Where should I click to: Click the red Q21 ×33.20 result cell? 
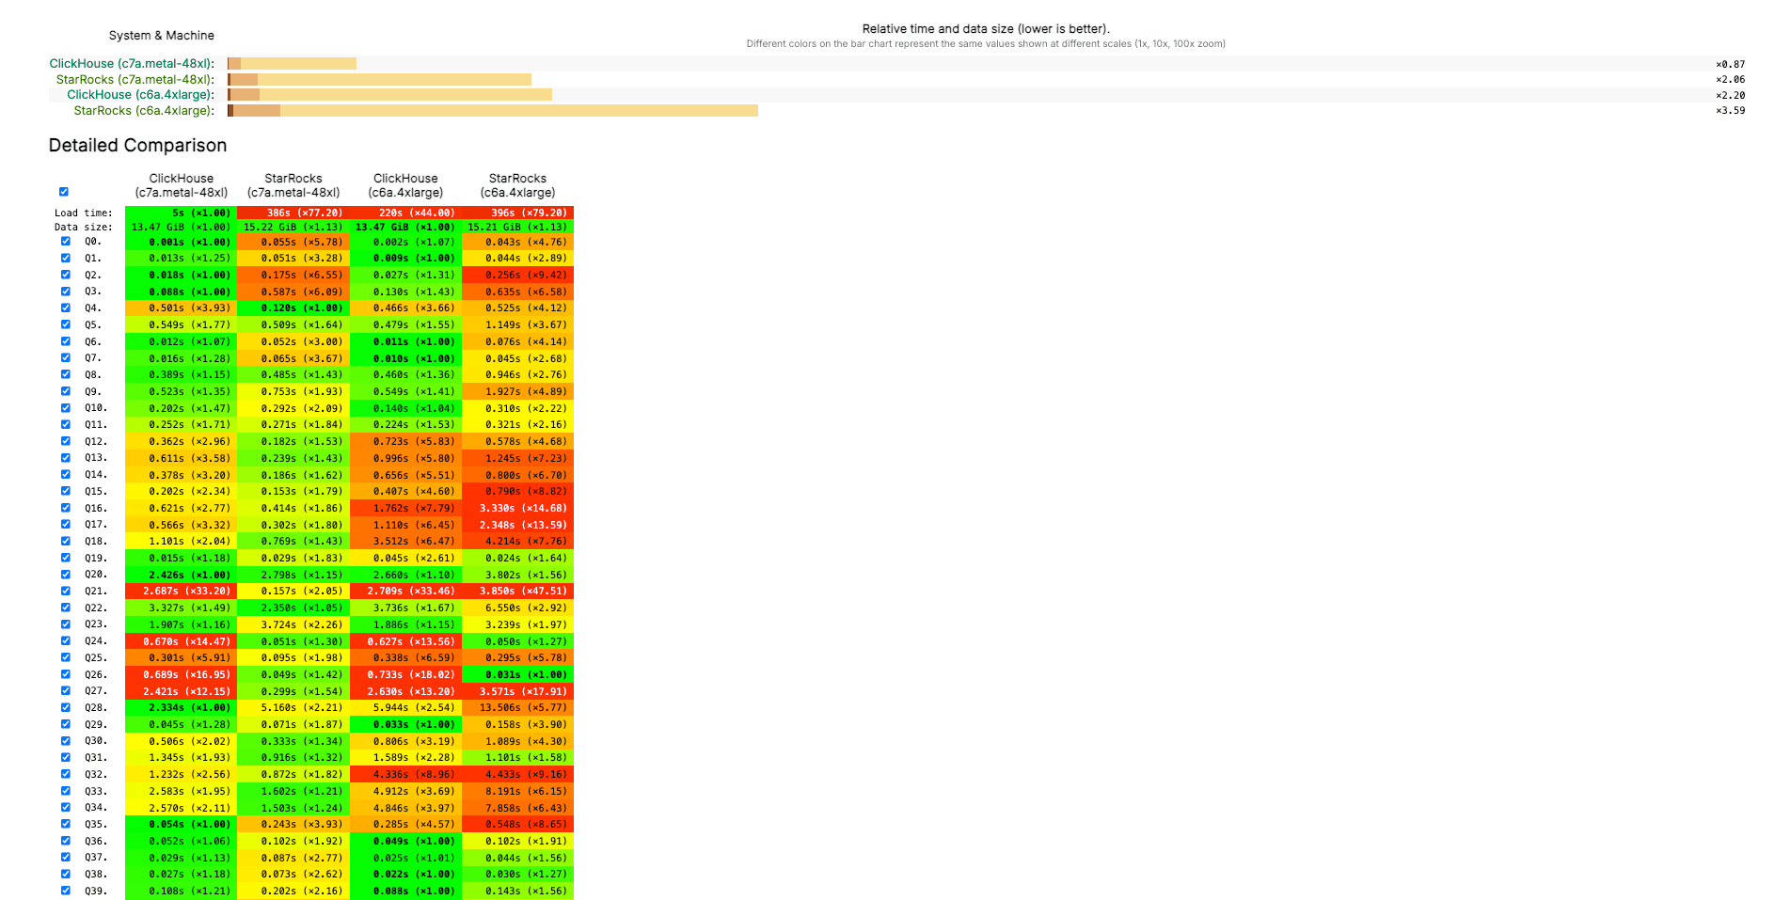tap(180, 591)
